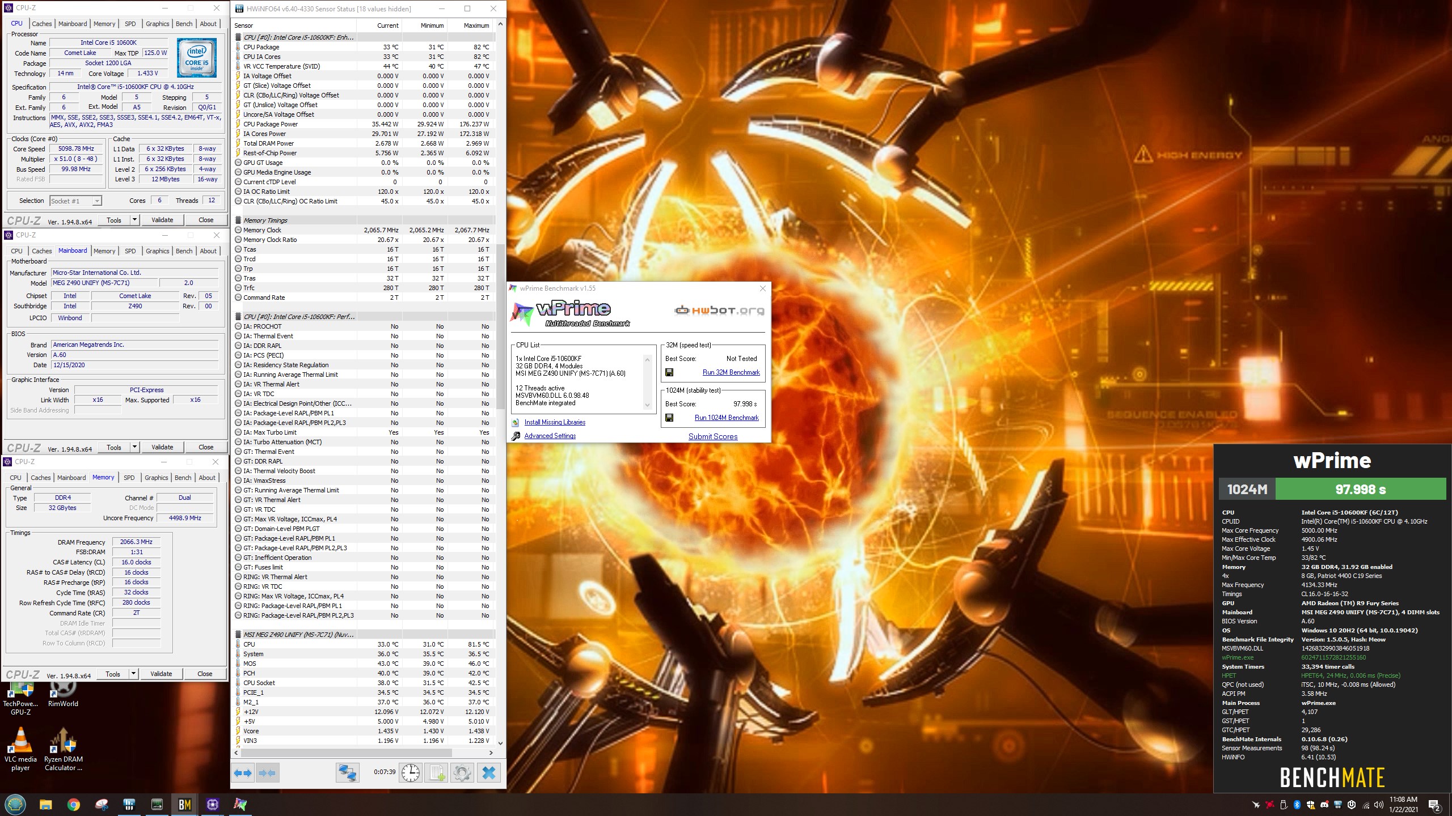Screen dimensions: 1452x816
Task: Click Run 1024M Benchmark link
Action: point(727,418)
